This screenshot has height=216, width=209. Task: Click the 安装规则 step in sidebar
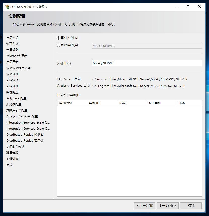pyautogui.click(x=12, y=74)
